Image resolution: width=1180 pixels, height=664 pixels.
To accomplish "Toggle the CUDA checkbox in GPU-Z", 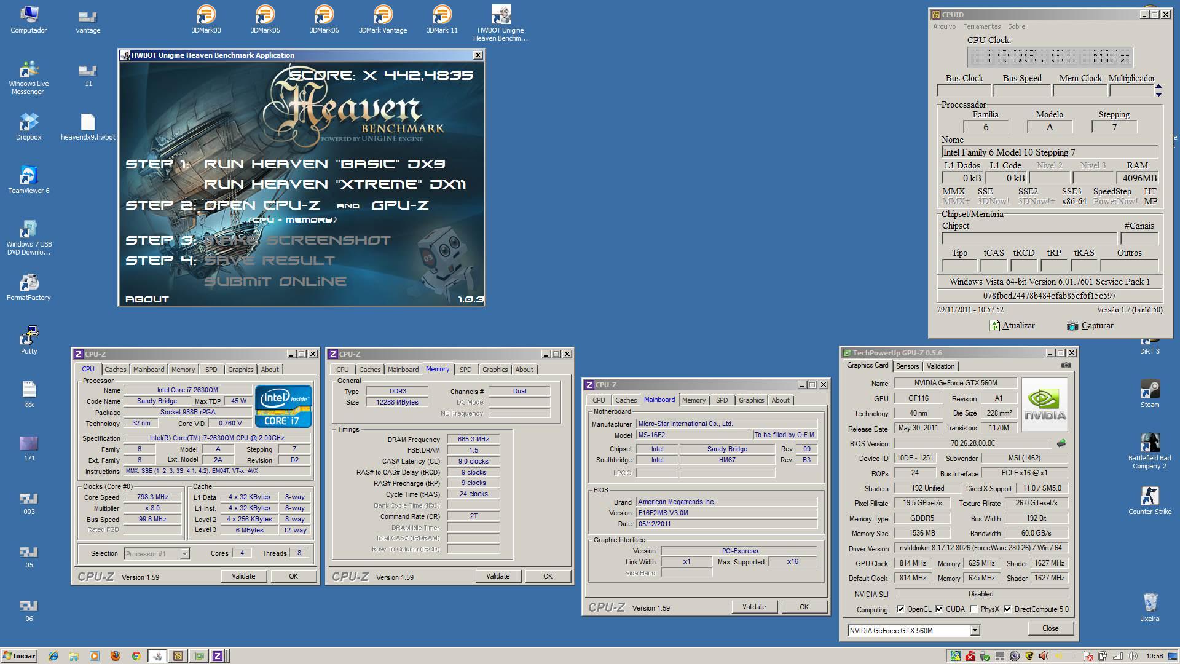I will pyautogui.click(x=939, y=609).
